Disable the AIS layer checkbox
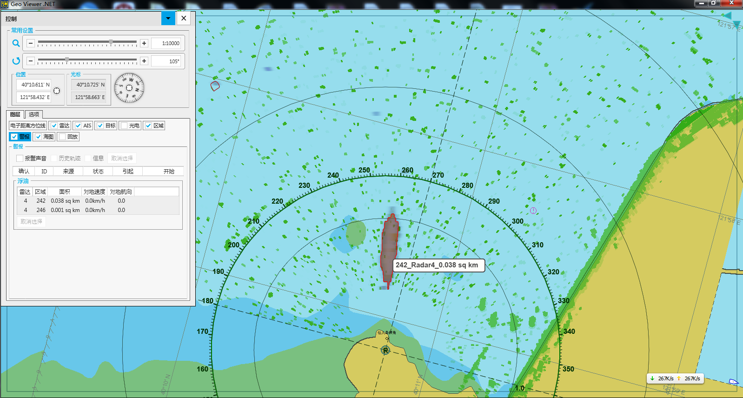 tap(78, 126)
